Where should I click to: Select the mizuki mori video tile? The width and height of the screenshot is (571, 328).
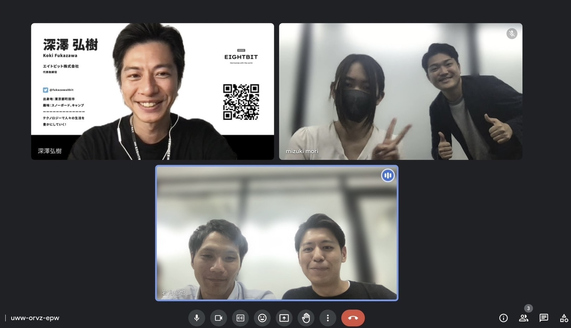(x=400, y=91)
